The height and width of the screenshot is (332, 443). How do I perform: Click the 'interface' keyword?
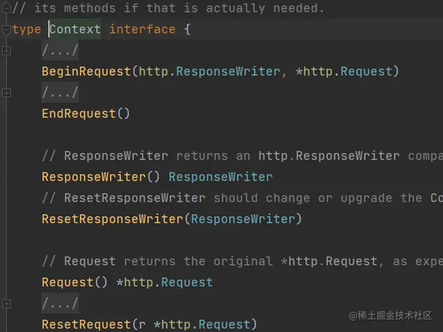[x=143, y=29]
